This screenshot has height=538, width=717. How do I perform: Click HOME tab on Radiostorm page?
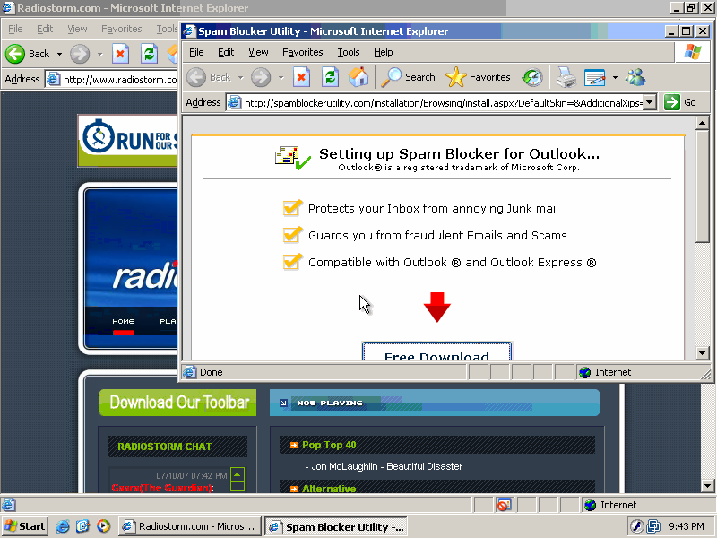[x=123, y=321]
